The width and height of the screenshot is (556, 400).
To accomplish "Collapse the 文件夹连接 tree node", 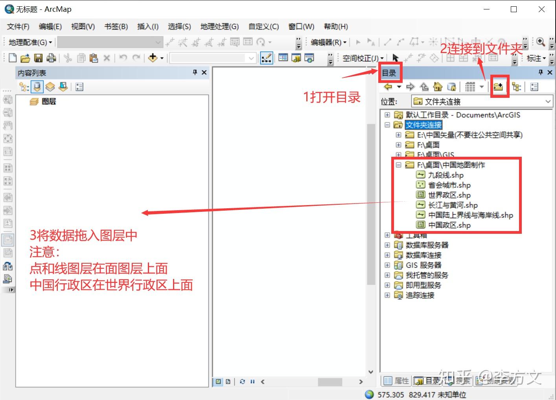I will [x=387, y=125].
